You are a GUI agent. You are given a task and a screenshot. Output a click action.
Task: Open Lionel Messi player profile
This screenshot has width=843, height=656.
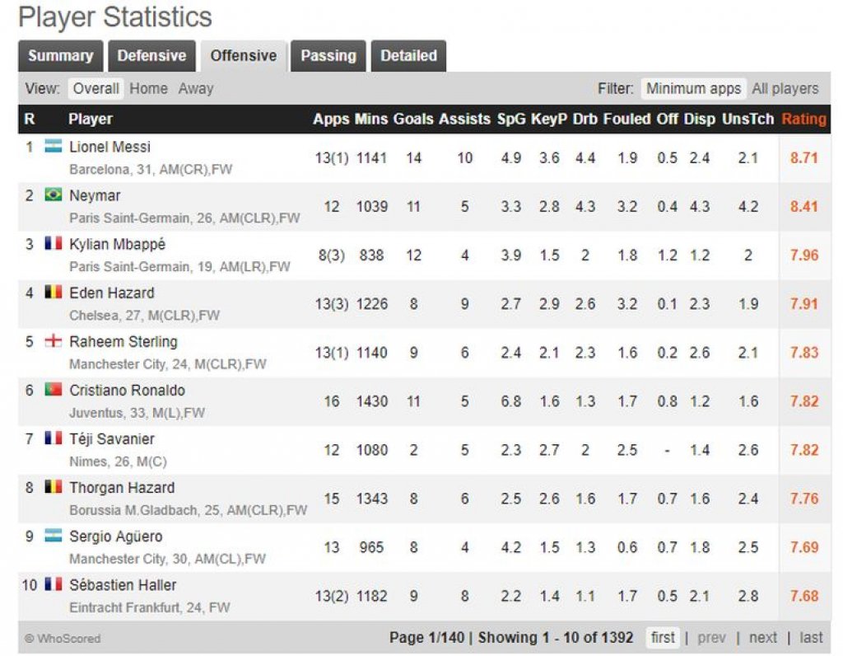[109, 147]
